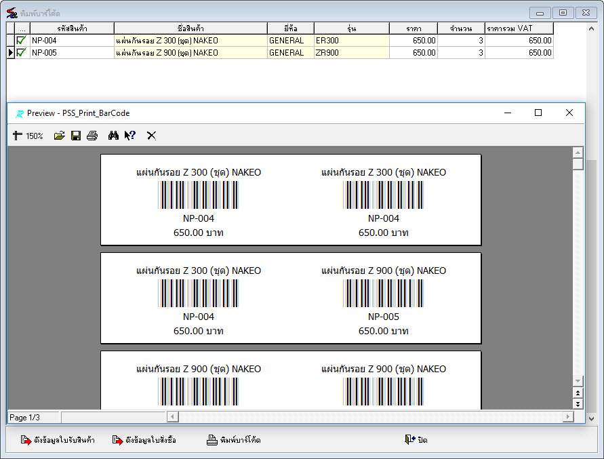Click quantity cell 3 in NP-004 row
This screenshot has height=459, width=604.
coord(461,41)
